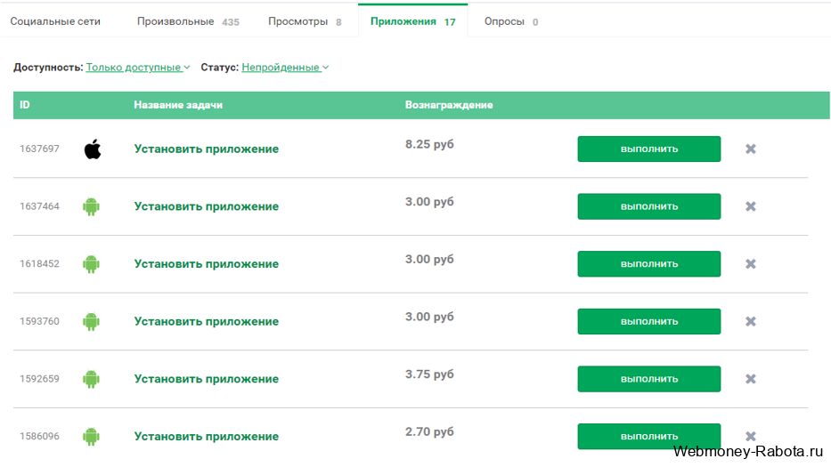The width and height of the screenshot is (831, 467).
Task: Open the Доступность filter dropdown
Action: pyautogui.click(x=138, y=68)
